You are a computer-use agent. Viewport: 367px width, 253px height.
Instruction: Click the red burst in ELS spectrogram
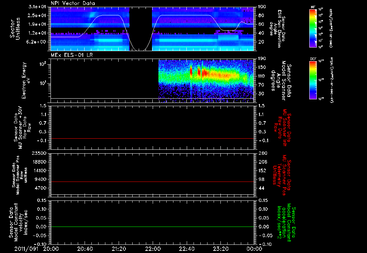coord(191,71)
